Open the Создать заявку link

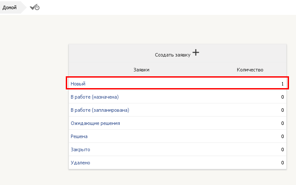click(172, 55)
